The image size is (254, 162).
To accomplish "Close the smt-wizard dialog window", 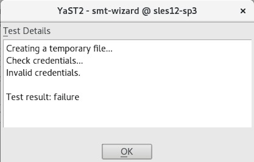I will [x=243, y=11].
